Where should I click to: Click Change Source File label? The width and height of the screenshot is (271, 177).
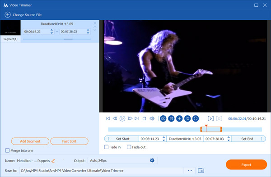tap(27, 15)
